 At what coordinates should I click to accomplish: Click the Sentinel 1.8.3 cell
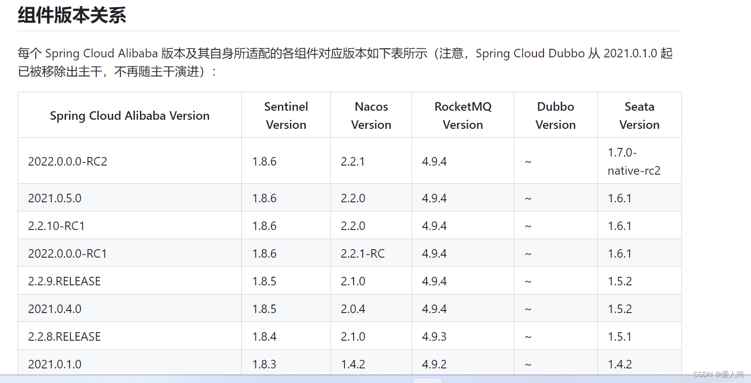(286, 363)
